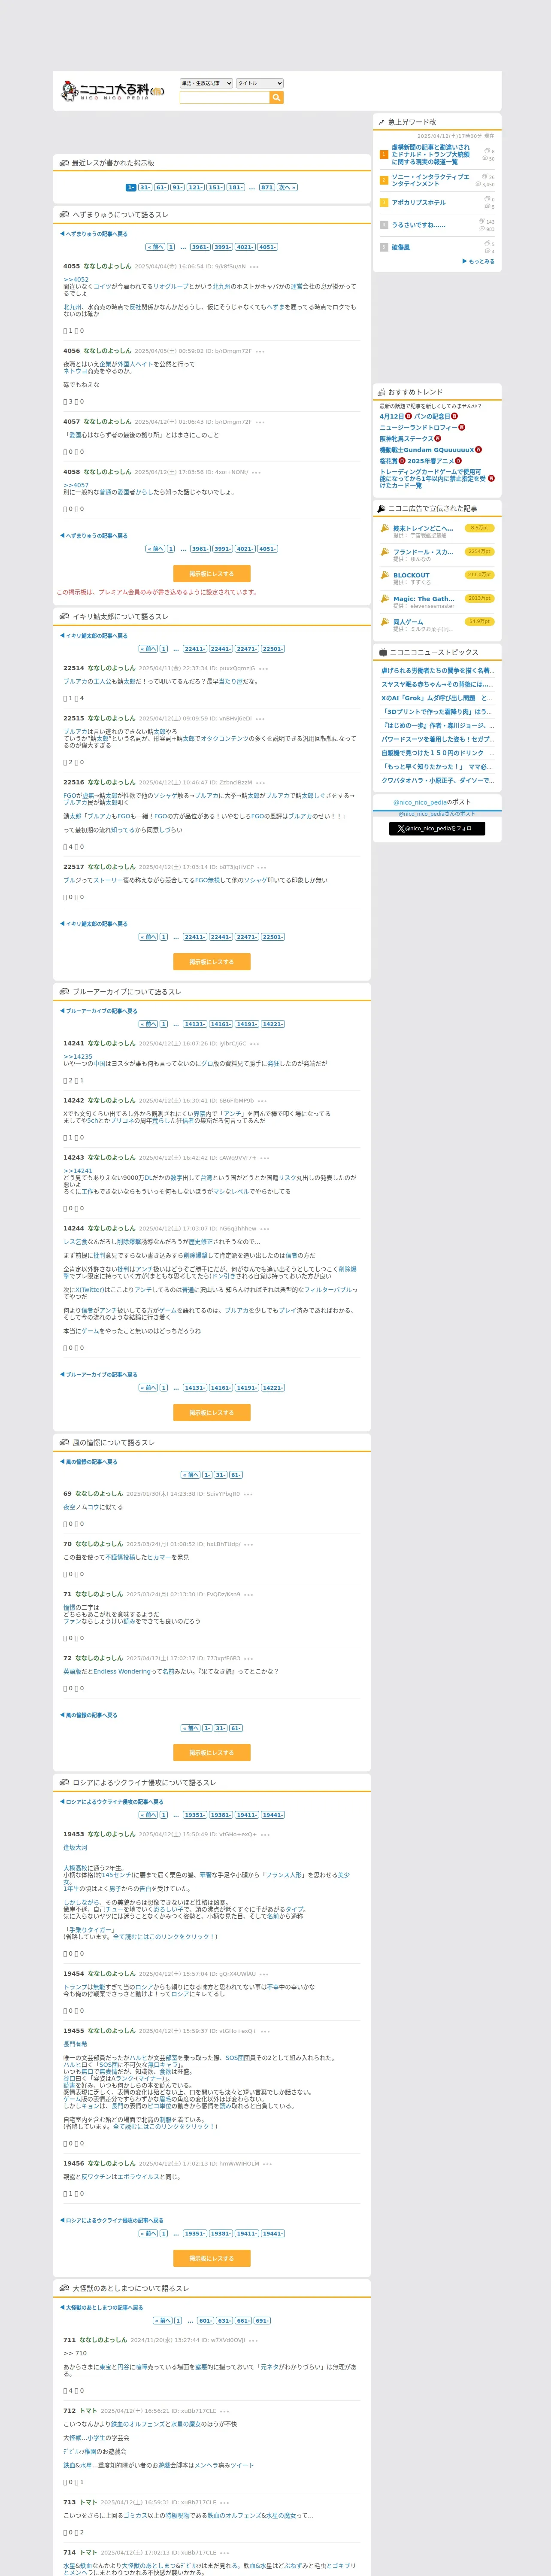Focus the header search text field
This screenshot has height=2576, width=551.
tap(225, 97)
